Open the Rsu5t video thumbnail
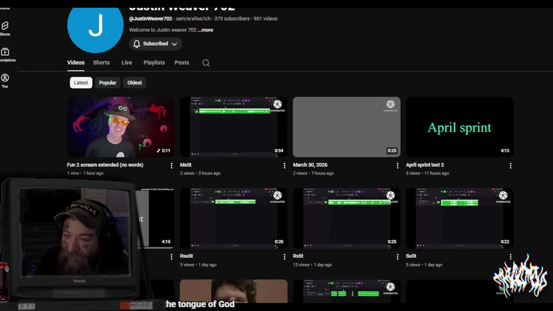This screenshot has width=553, height=311. click(234, 218)
